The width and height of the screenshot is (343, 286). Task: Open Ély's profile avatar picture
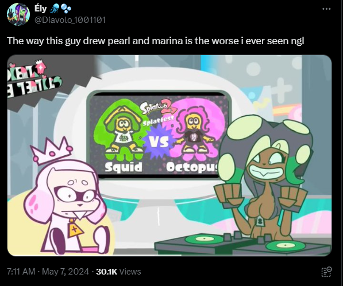point(18,14)
